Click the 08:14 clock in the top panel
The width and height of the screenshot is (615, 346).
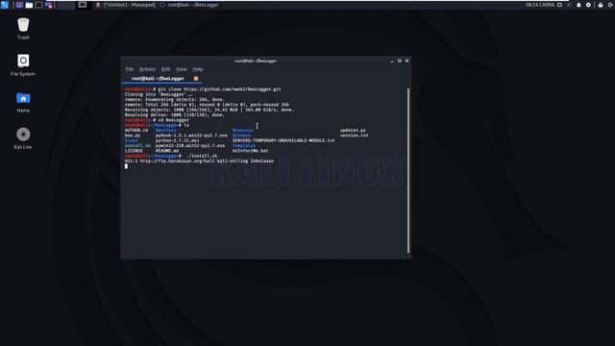(x=540, y=5)
